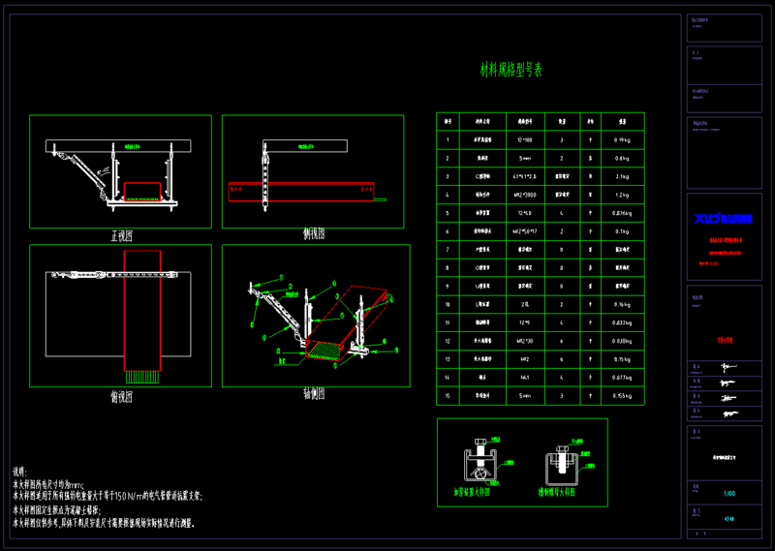The height and width of the screenshot is (551, 775).
Task: Click the 说明 notes heading
Action: 21,469
